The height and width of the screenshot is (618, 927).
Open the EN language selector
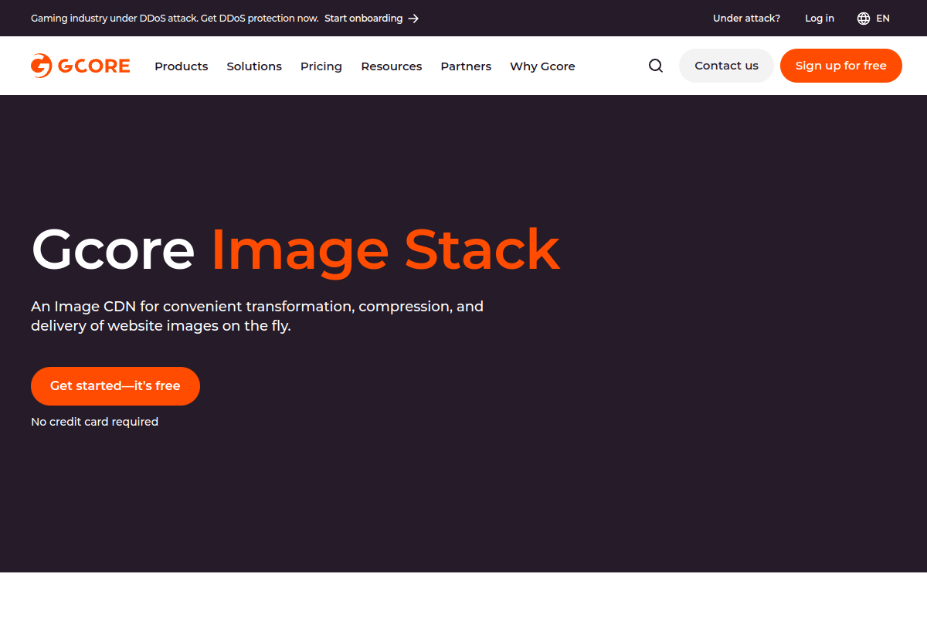click(874, 19)
